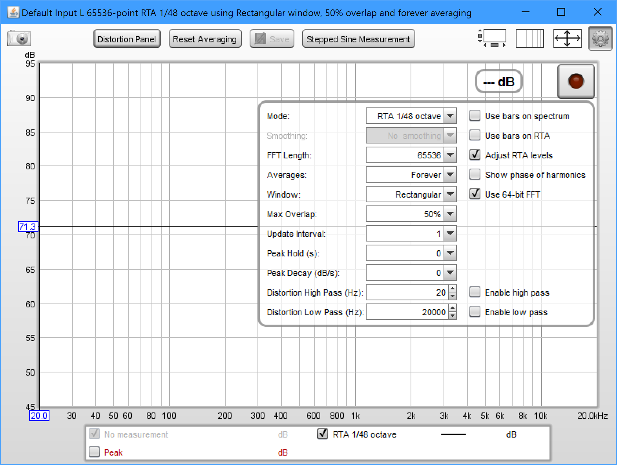Capture graph with the camera icon
The width and height of the screenshot is (617, 465).
point(19,38)
